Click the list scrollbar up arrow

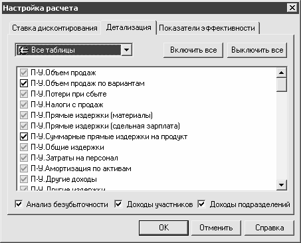coord(282,73)
